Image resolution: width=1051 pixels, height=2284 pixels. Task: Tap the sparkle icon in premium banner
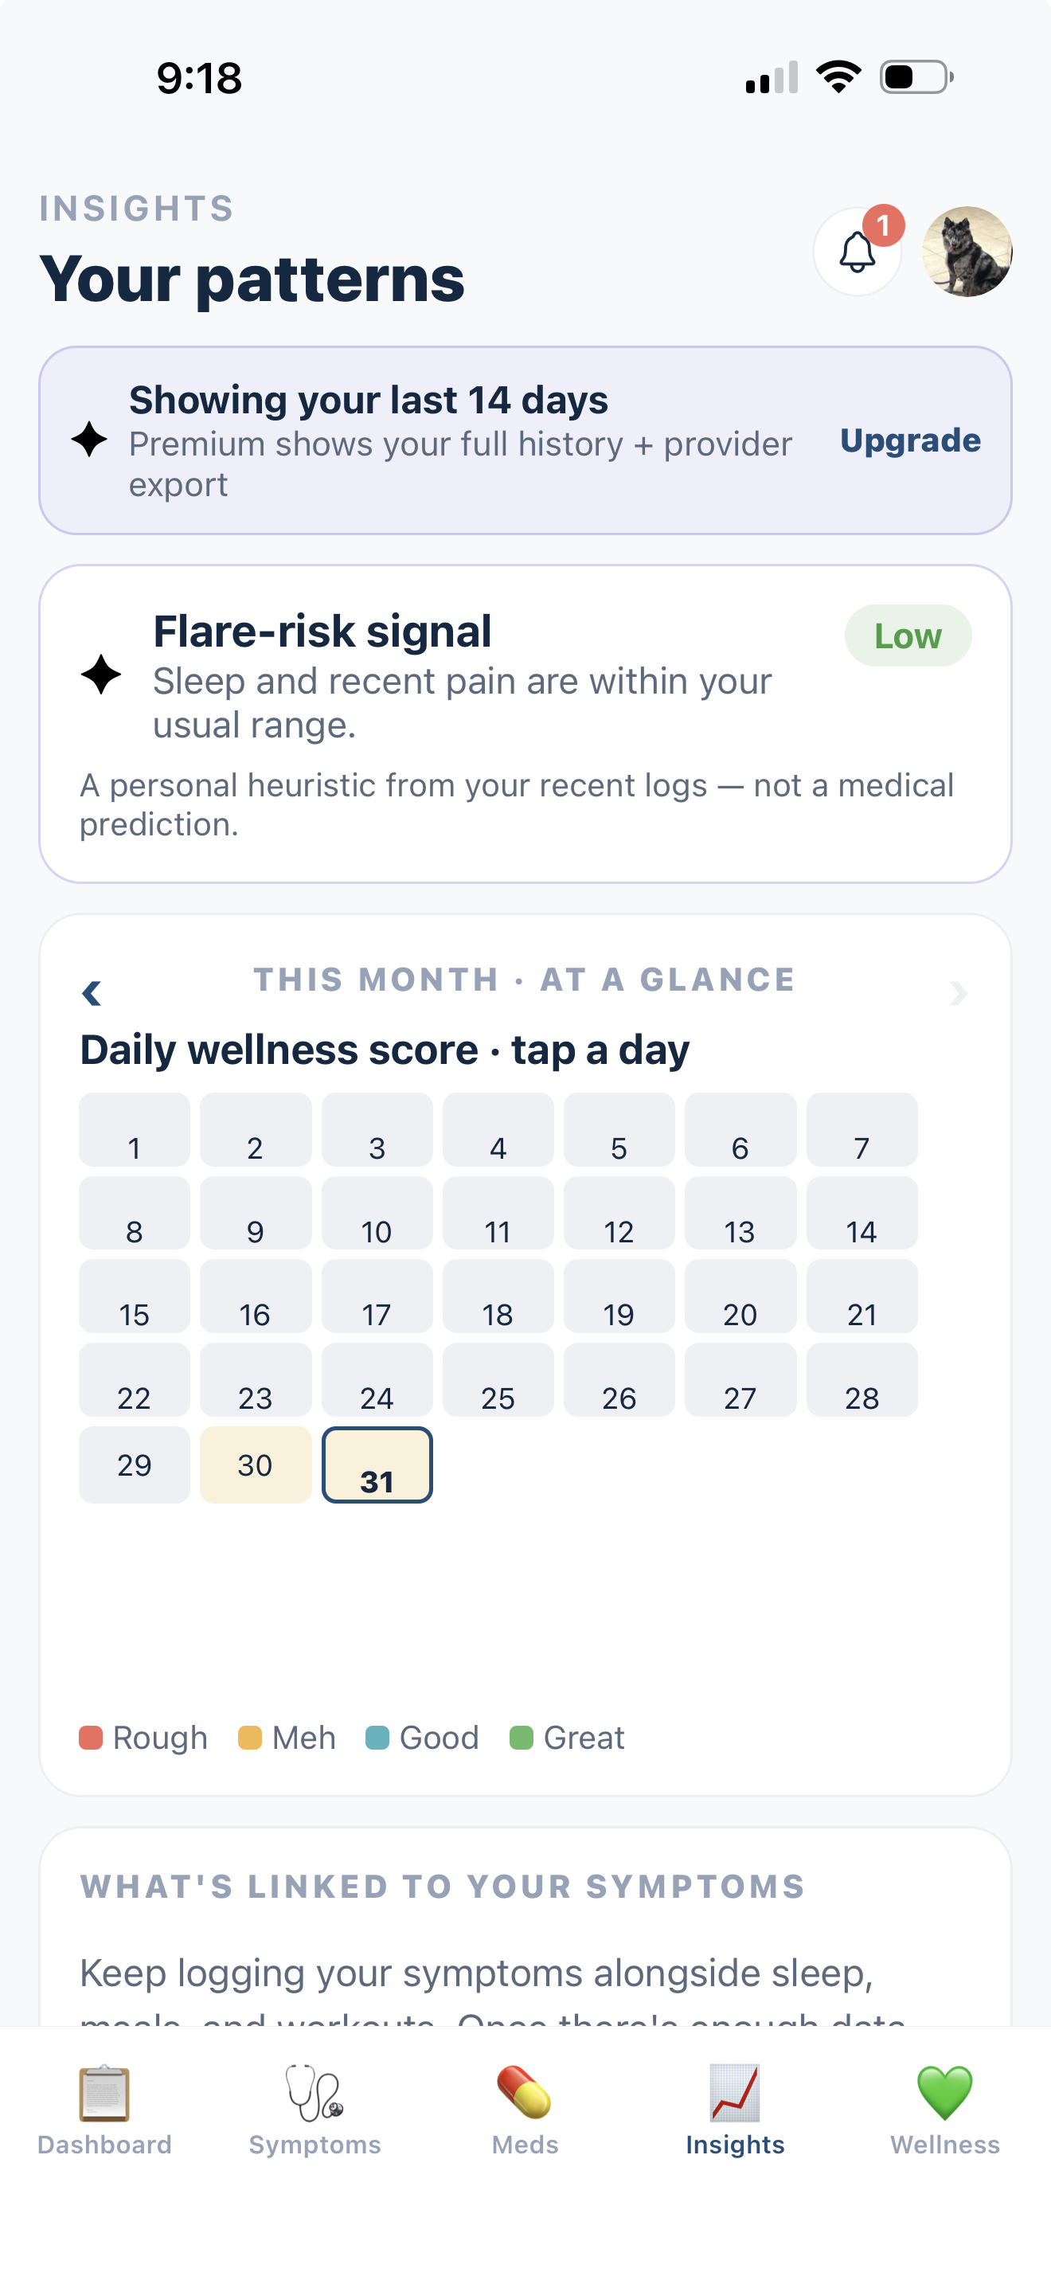tap(89, 440)
